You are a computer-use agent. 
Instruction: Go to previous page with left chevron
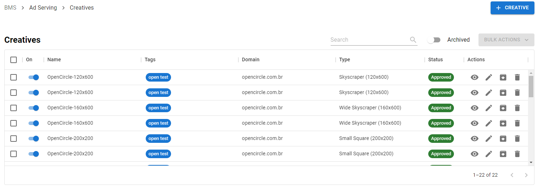(512, 175)
